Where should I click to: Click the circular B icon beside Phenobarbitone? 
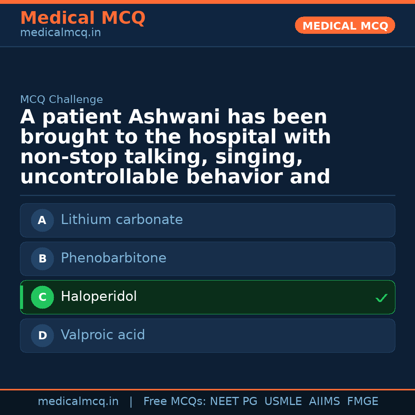point(42,259)
